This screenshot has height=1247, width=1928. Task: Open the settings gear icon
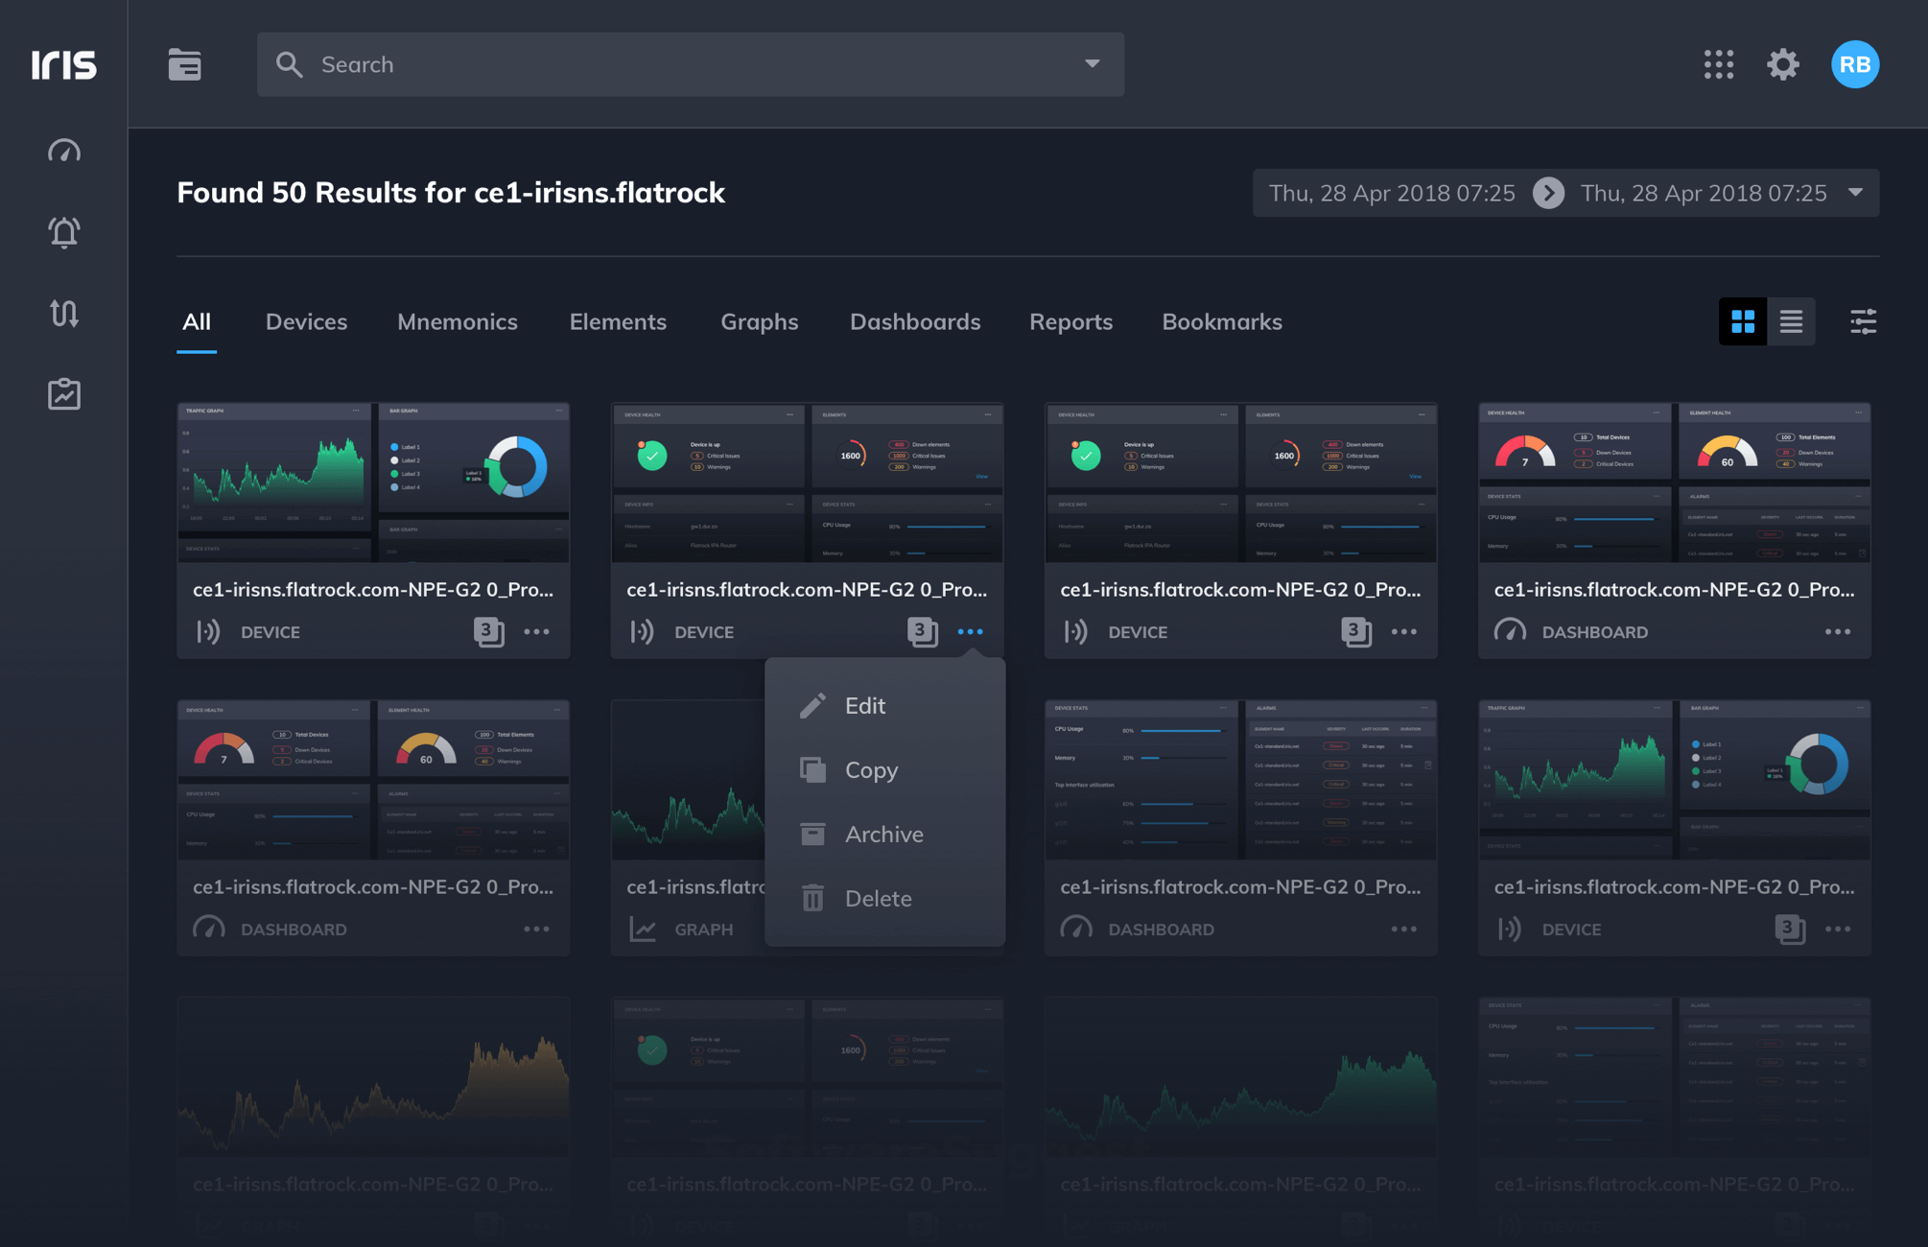point(1783,64)
